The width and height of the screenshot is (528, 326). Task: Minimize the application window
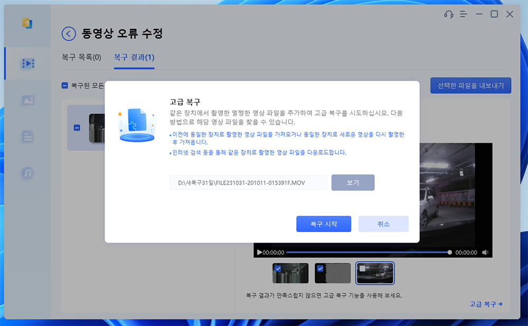click(479, 14)
